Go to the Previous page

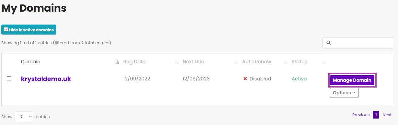[x=361, y=115]
